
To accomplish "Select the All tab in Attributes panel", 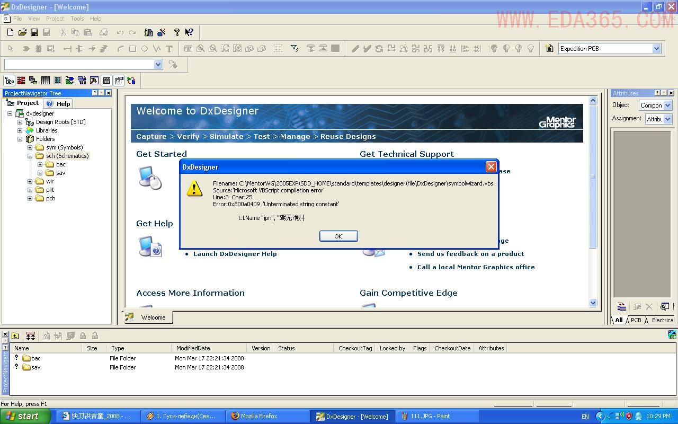I will 619,320.
